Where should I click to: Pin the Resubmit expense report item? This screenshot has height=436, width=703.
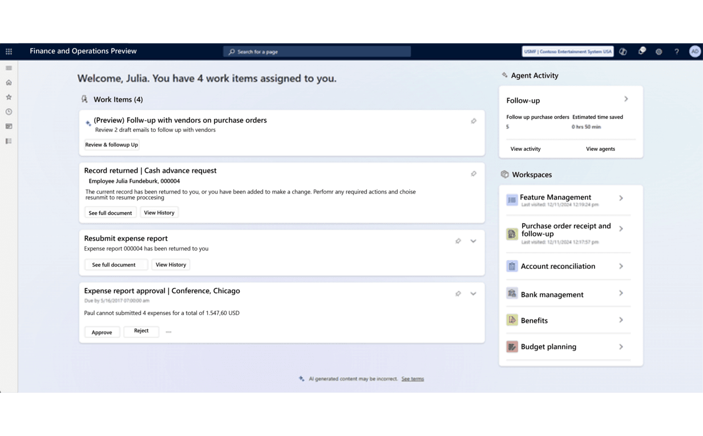click(458, 241)
